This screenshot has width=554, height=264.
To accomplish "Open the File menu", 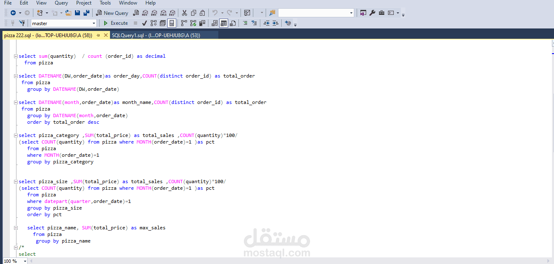I will click(x=8, y=3).
